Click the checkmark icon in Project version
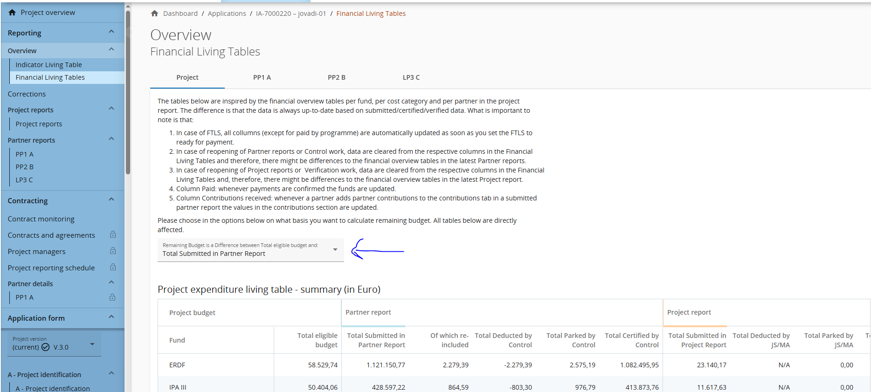 click(46, 347)
